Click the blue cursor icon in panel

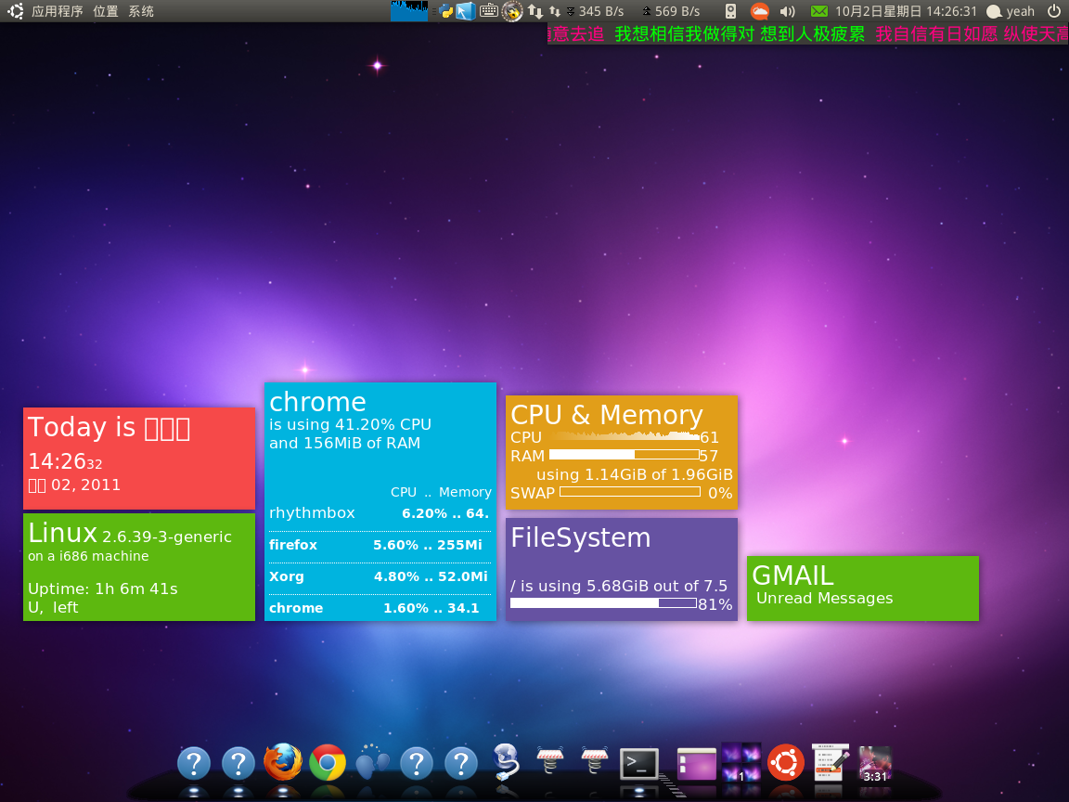point(466,11)
